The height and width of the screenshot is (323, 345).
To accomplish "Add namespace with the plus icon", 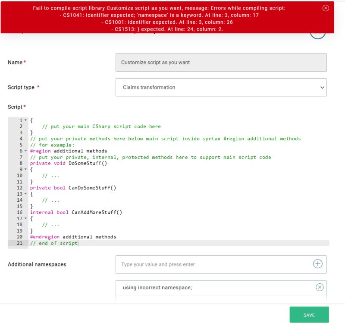I will [317, 264].
